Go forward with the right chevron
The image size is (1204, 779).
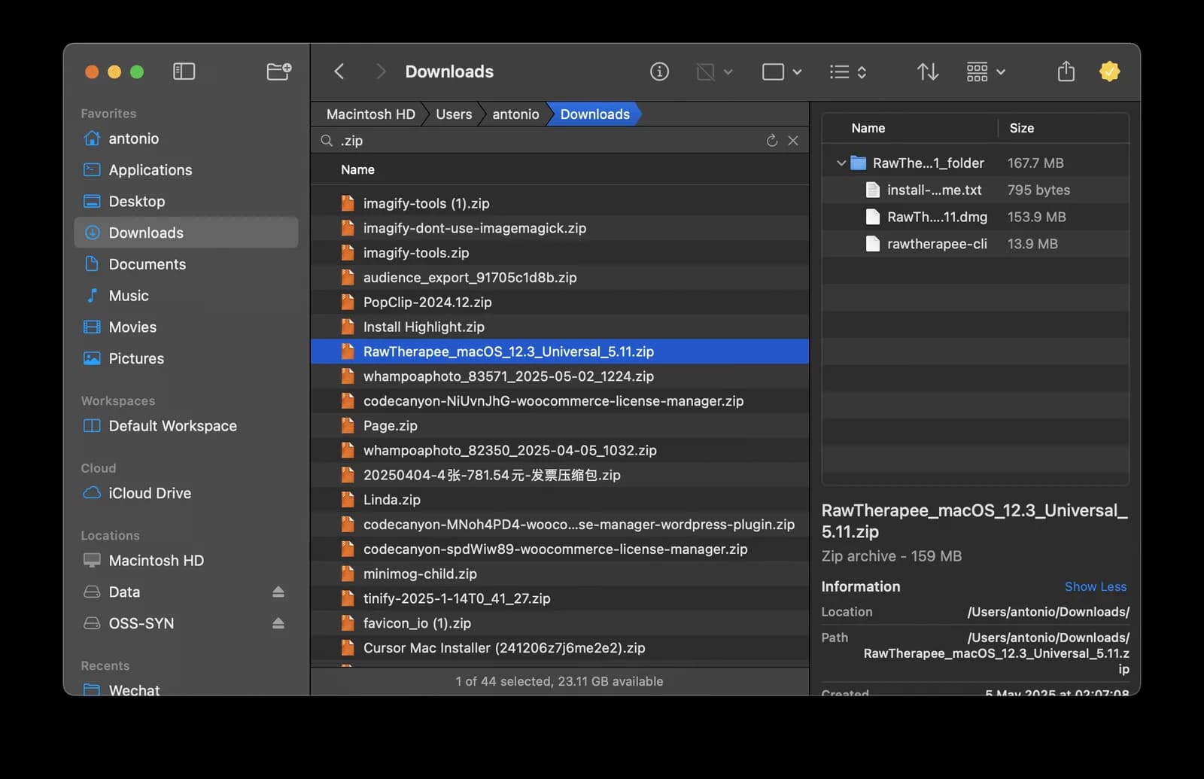click(381, 72)
